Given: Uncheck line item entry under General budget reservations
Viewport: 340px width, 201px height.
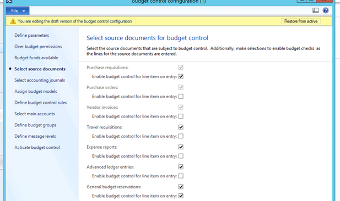Looking at the screenshot, I should [181, 196].
